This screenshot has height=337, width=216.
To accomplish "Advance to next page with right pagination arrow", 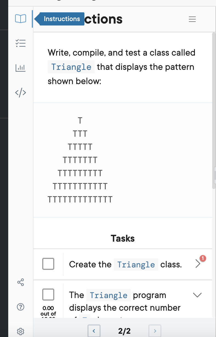I will [x=155, y=331].
